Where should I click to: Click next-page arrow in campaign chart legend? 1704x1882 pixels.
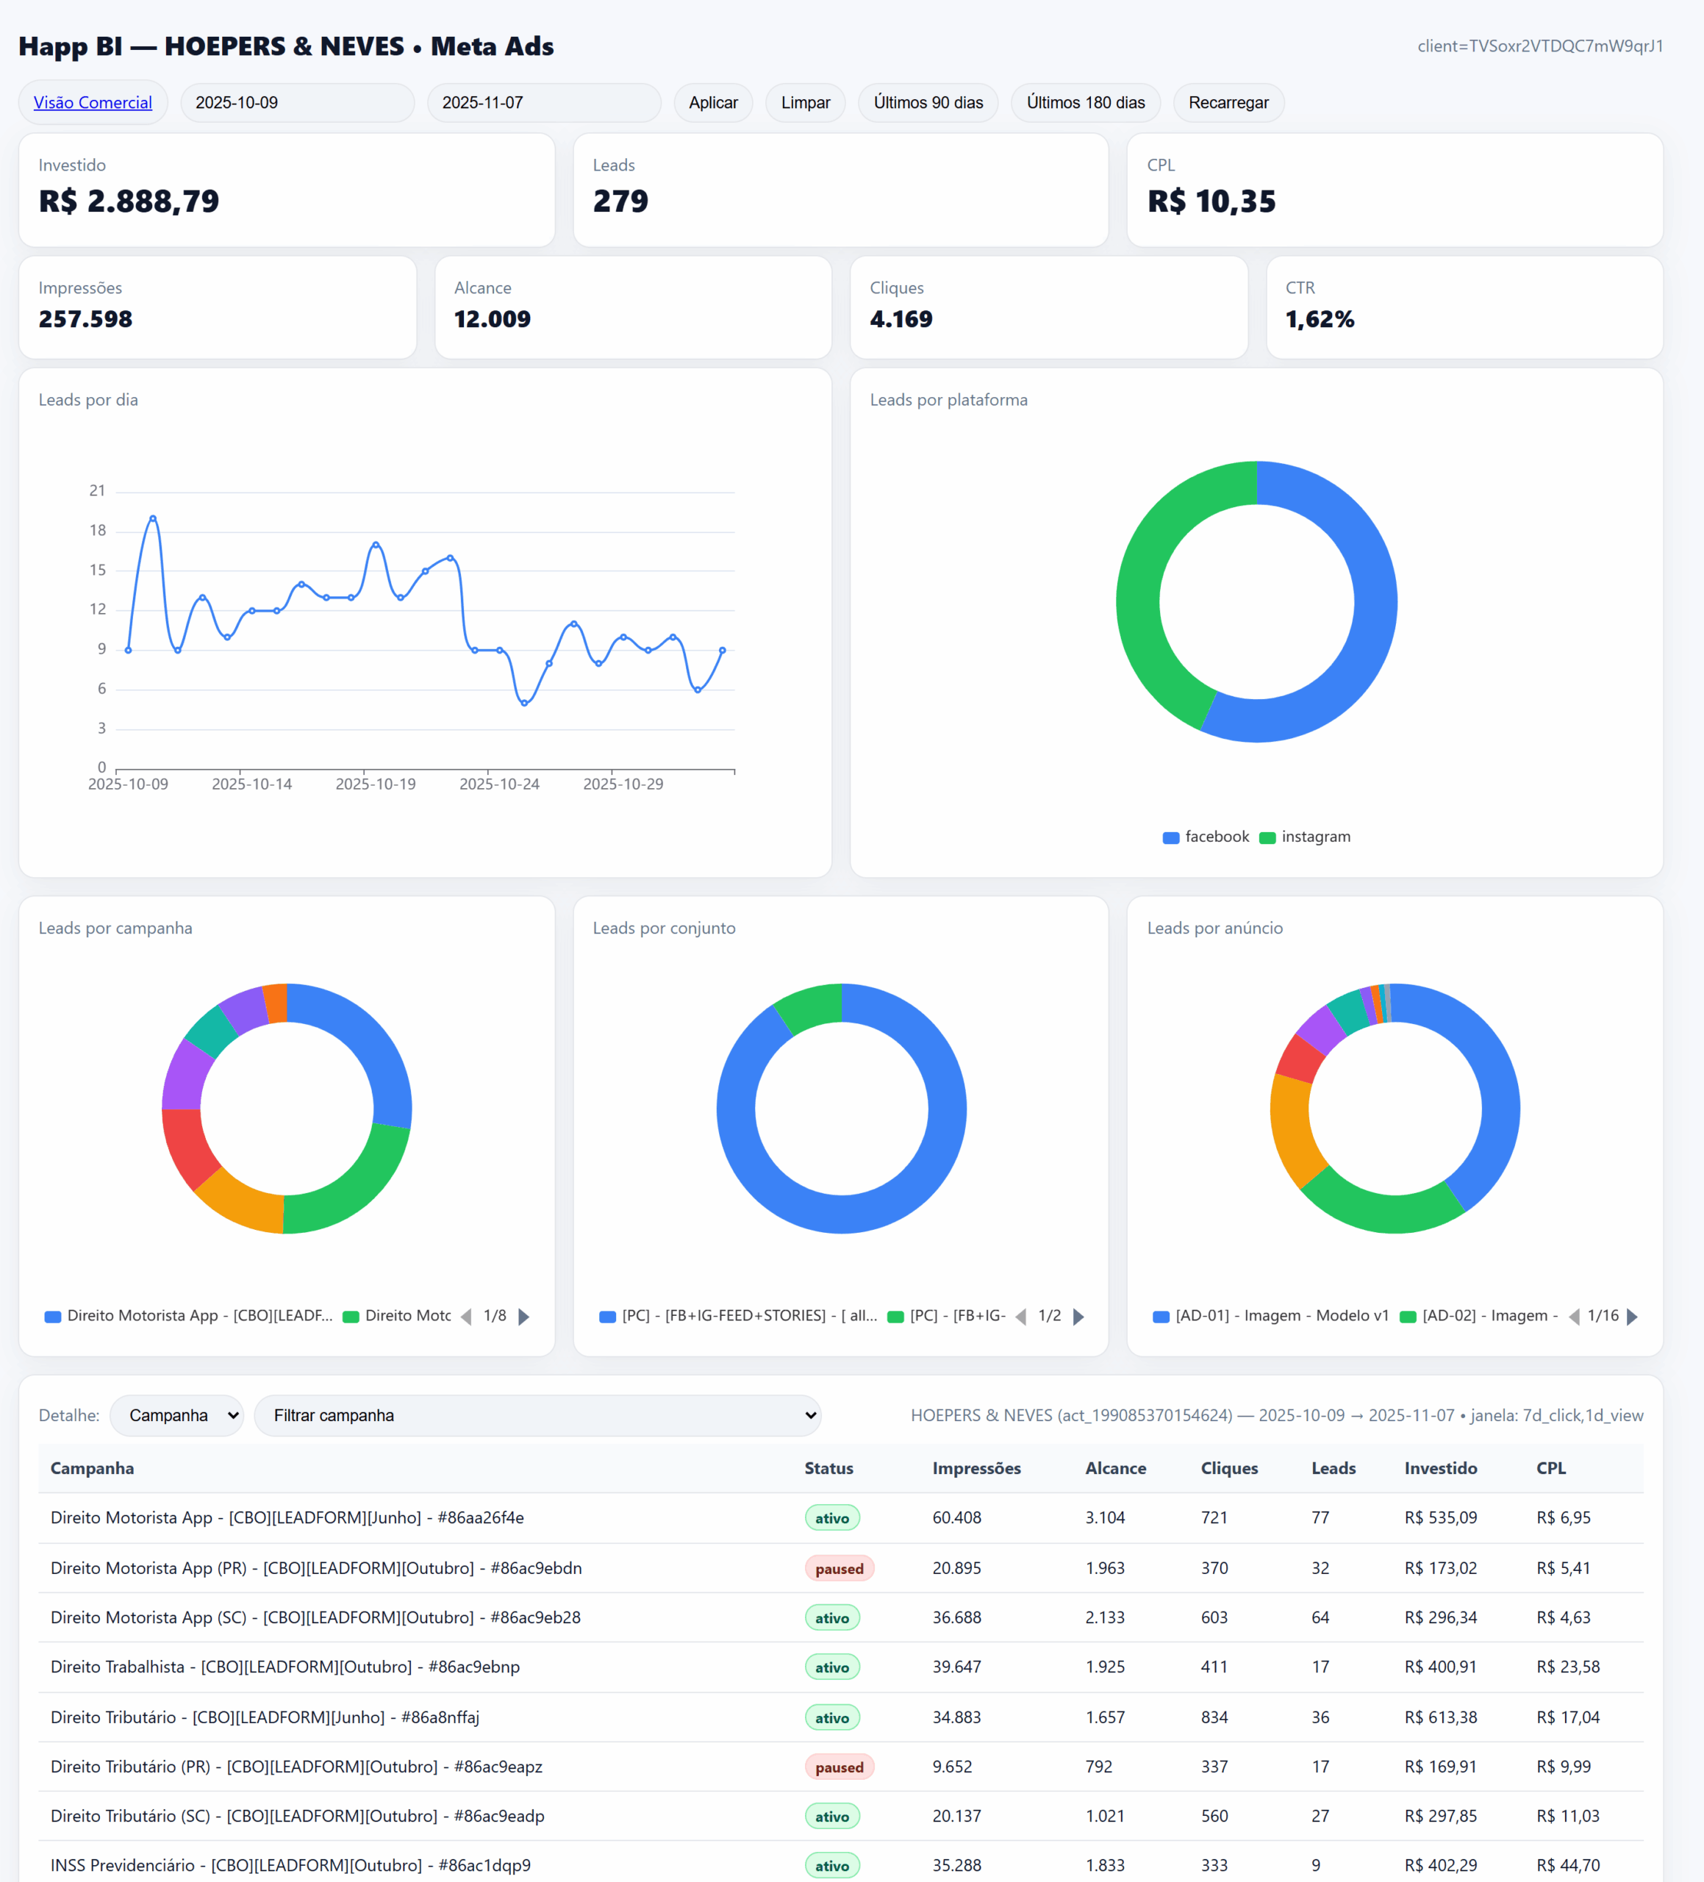point(524,1316)
